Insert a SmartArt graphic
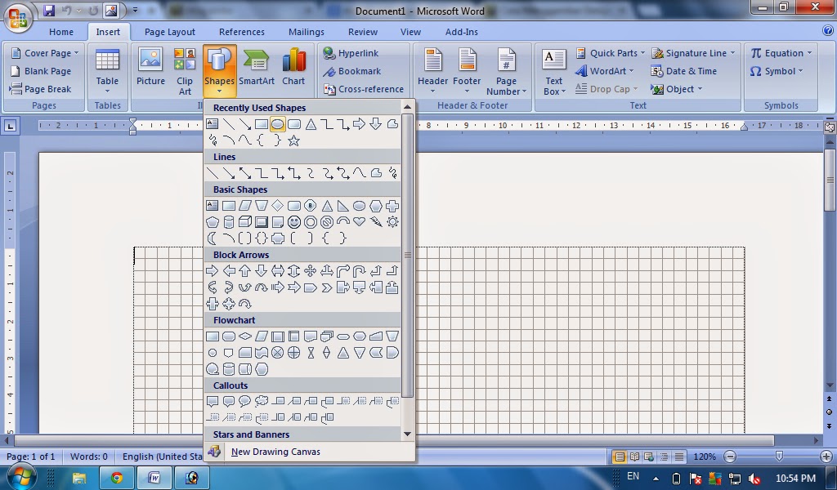 tap(256, 67)
